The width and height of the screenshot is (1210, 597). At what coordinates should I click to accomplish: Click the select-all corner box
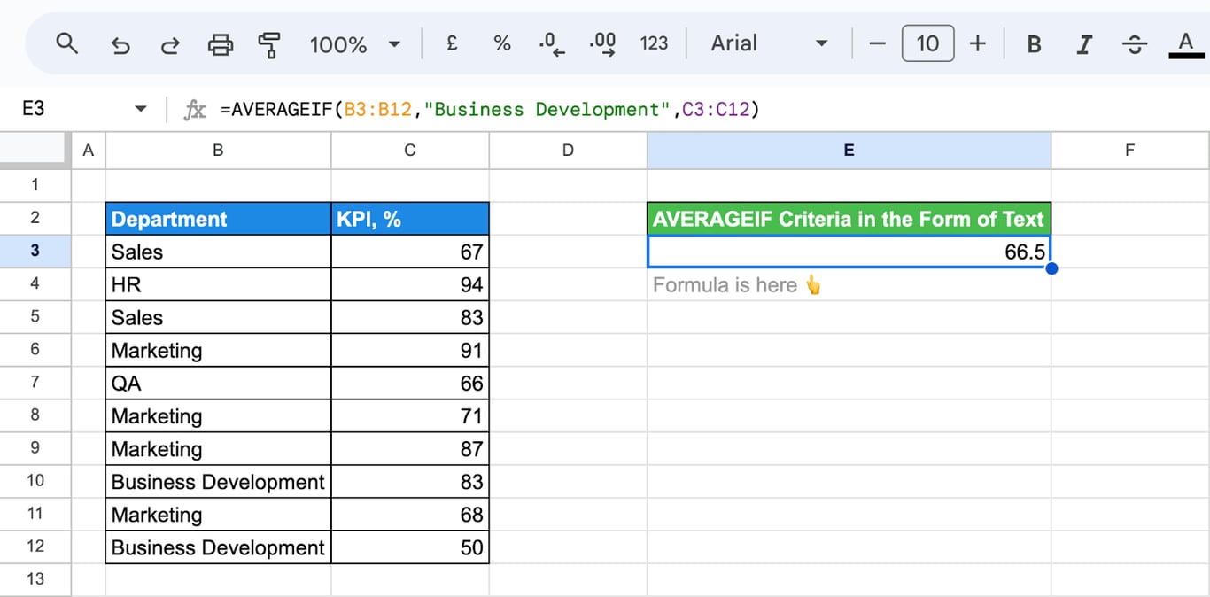pos(35,151)
